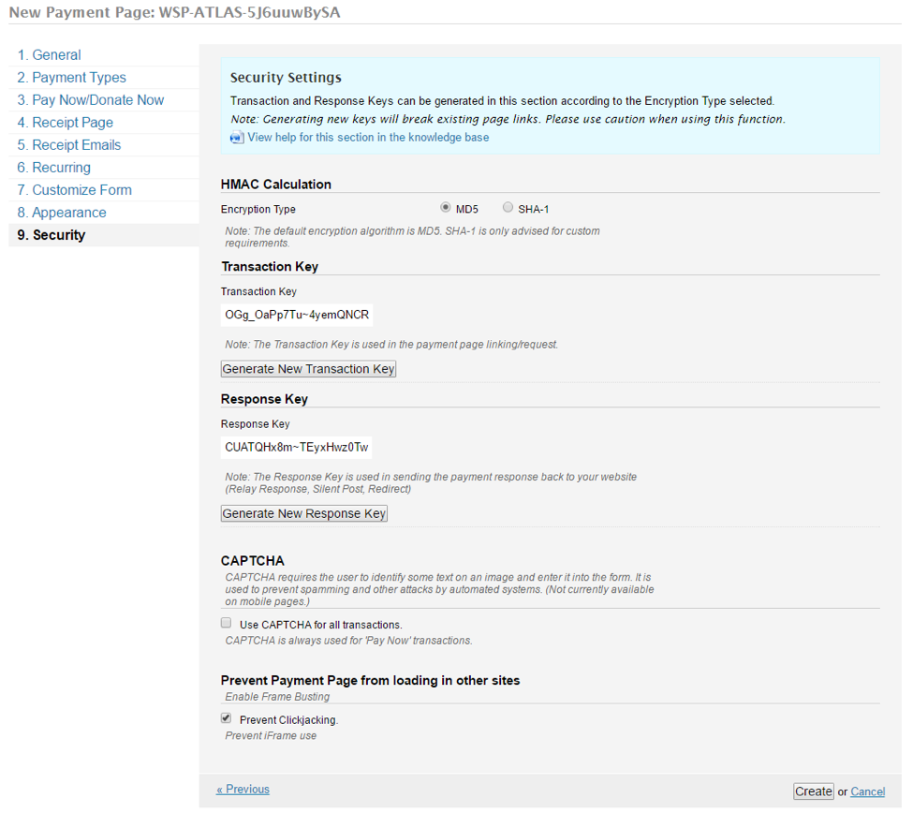Click the Cancel link
The image size is (913, 813).
pyautogui.click(x=867, y=791)
